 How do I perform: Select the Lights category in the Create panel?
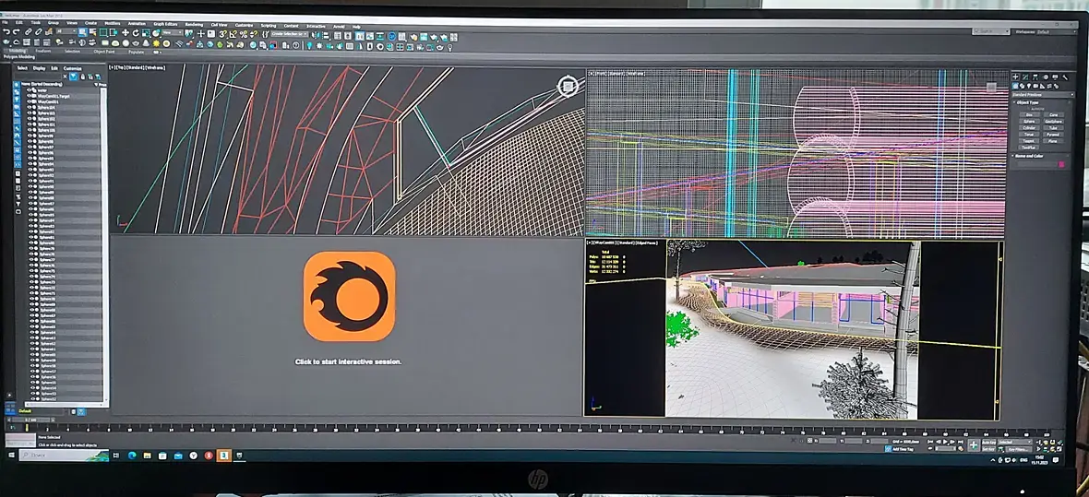click(x=1029, y=86)
